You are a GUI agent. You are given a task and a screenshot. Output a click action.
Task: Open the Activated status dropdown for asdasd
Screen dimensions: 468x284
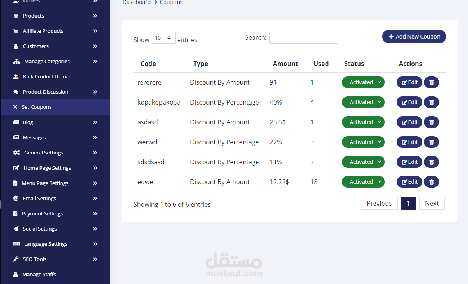[x=363, y=122]
